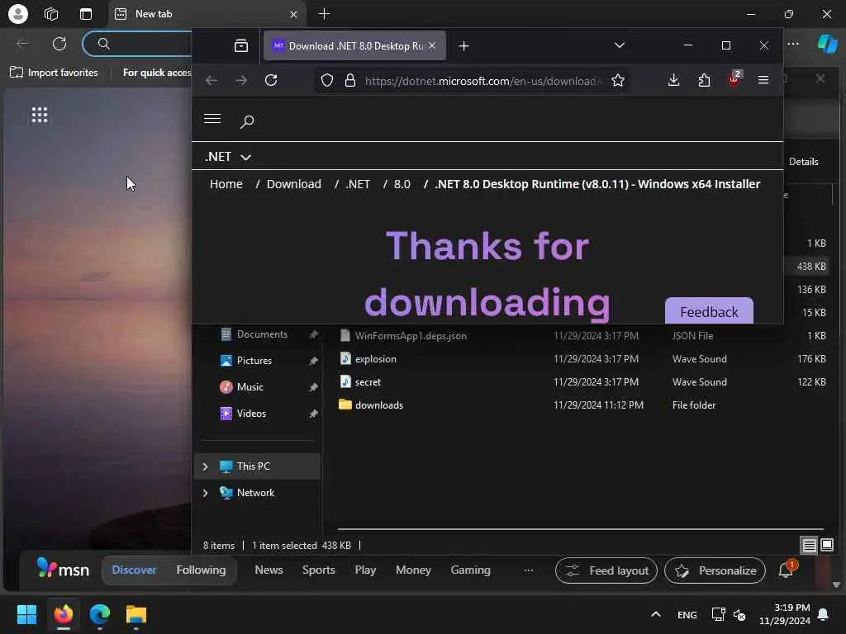This screenshot has width=846, height=634.
Task: Open Edge settings and more ellipsis
Action: click(x=793, y=44)
